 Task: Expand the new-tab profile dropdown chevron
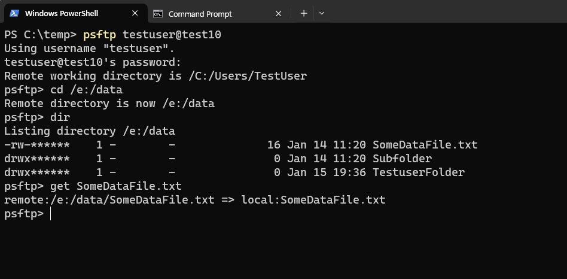(321, 13)
